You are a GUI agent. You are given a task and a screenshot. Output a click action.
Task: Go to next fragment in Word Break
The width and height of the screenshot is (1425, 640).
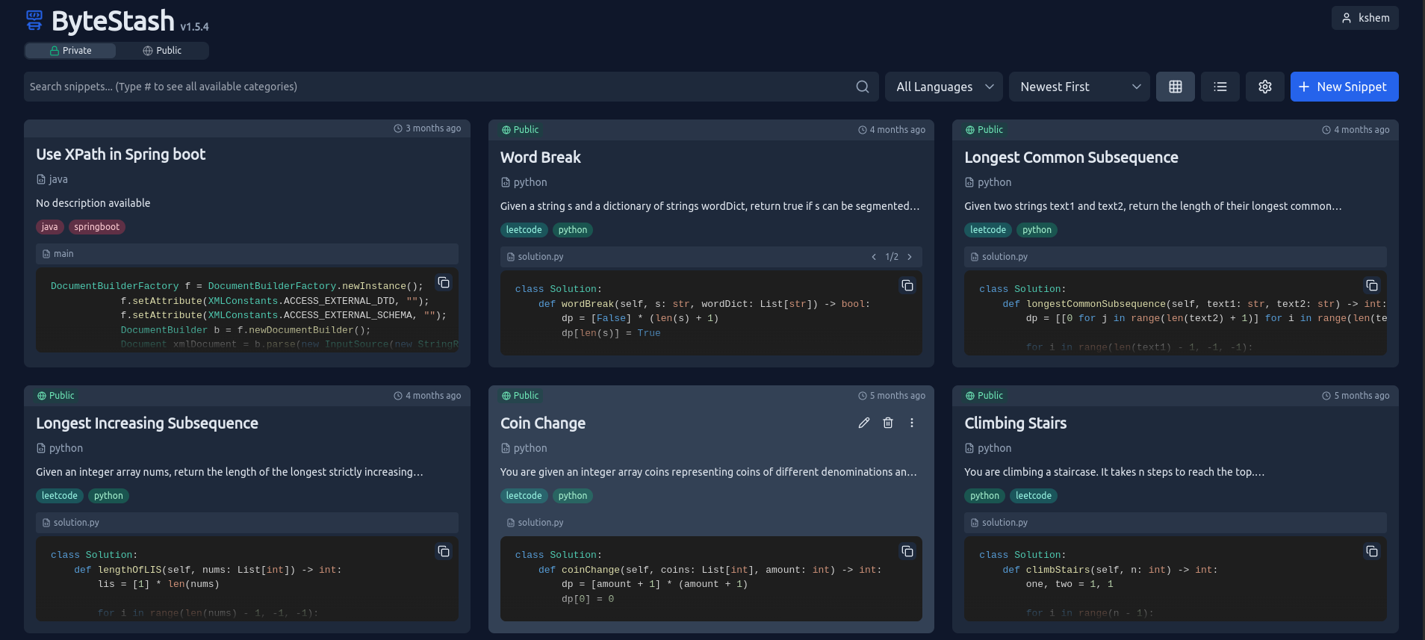coord(910,257)
